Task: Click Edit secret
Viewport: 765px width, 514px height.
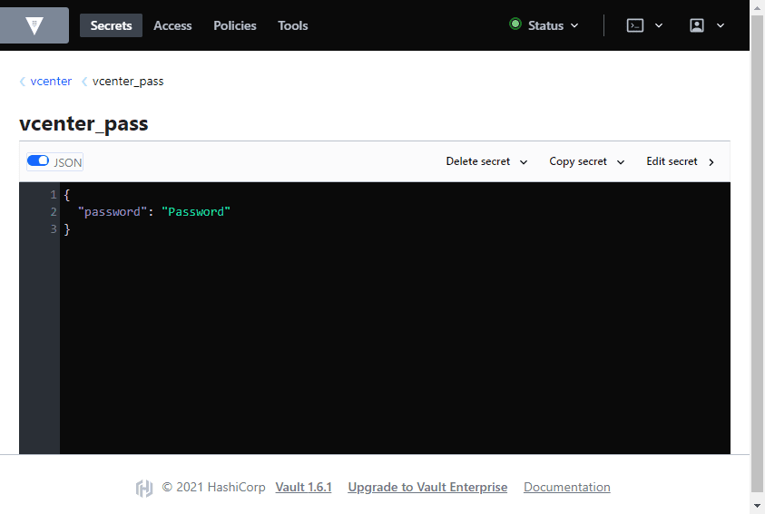Action: coord(681,161)
